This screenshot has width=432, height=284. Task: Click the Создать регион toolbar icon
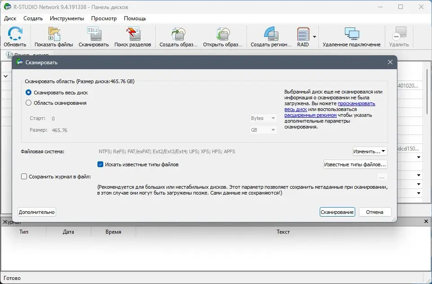tap(271, 37)
